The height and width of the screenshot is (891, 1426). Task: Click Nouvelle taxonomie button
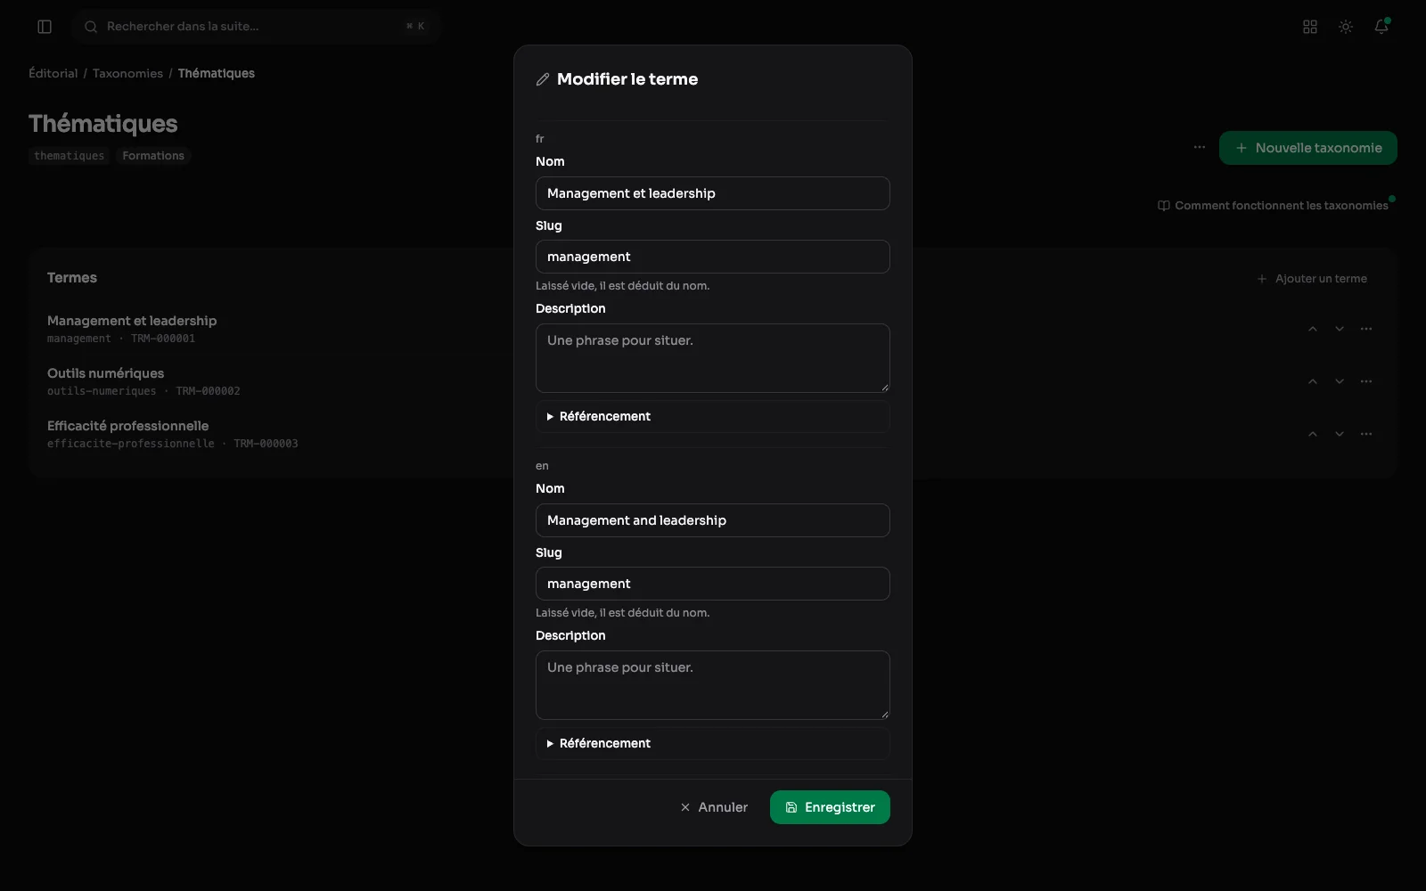1307,148
